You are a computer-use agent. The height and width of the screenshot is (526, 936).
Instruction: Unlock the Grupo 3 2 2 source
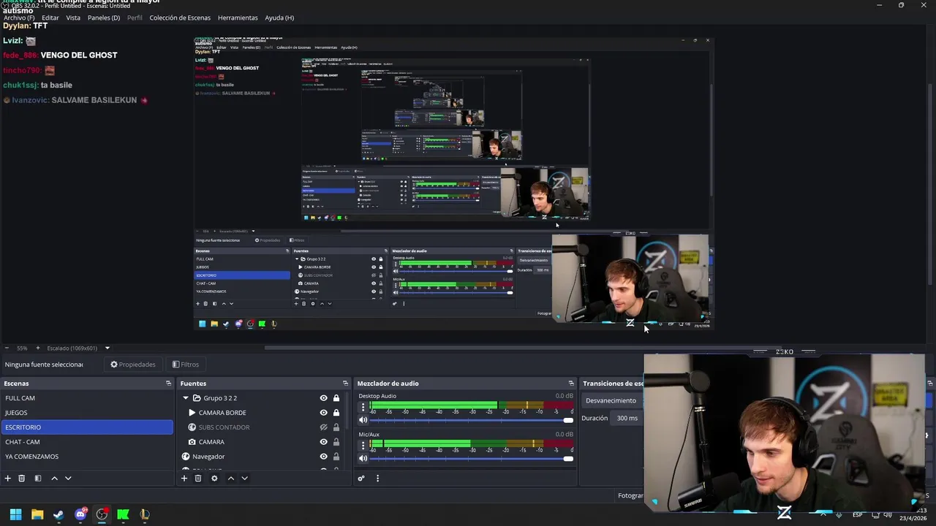(336, 398)
